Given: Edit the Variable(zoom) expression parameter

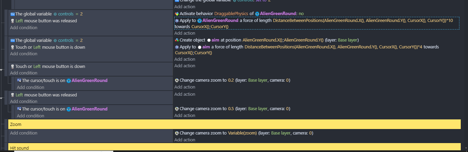Looking at the screenshot, I should (242, 133).
